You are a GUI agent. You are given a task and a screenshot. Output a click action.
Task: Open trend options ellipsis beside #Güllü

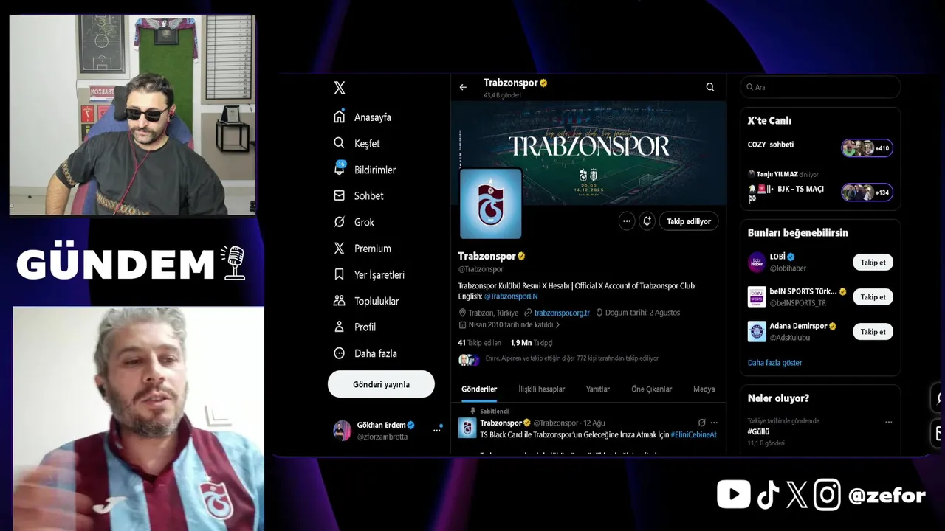click(888, 423)
